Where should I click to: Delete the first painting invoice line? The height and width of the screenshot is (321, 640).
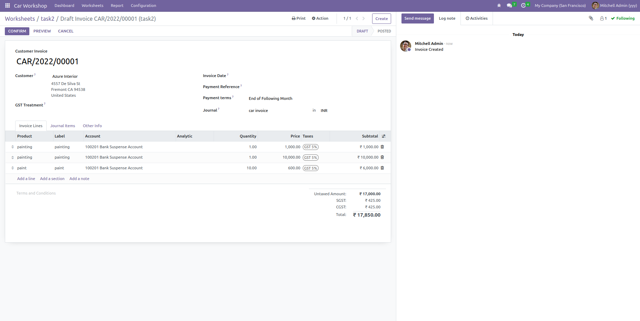pyautogui.click(x=382, y=147)
